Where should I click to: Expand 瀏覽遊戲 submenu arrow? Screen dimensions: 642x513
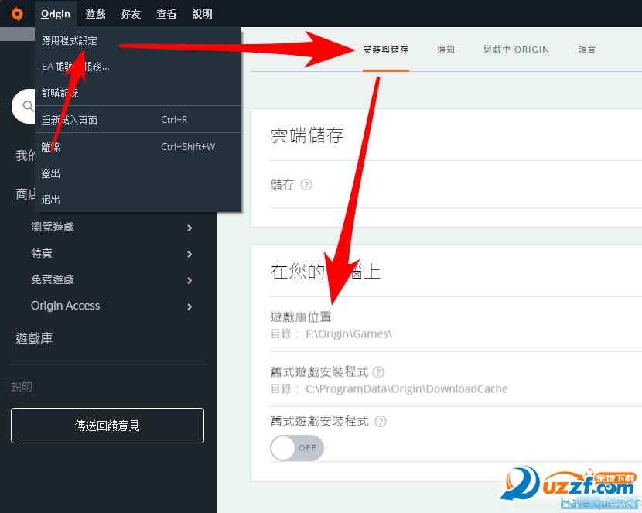click(x=190, y=227)
